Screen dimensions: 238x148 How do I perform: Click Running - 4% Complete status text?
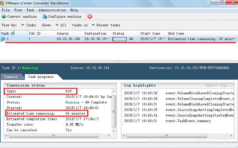point(86,102)
